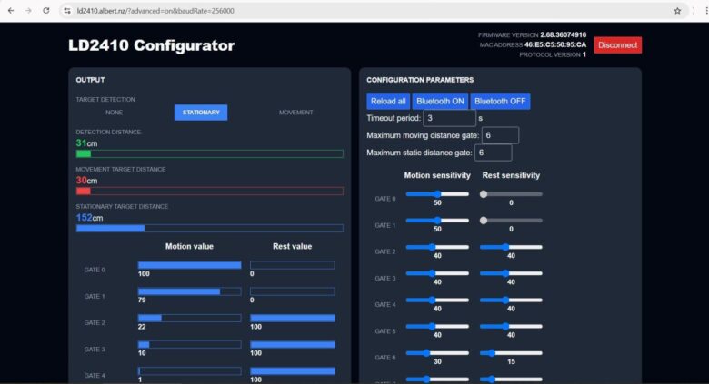Go forward in the browser

point(28,10)
